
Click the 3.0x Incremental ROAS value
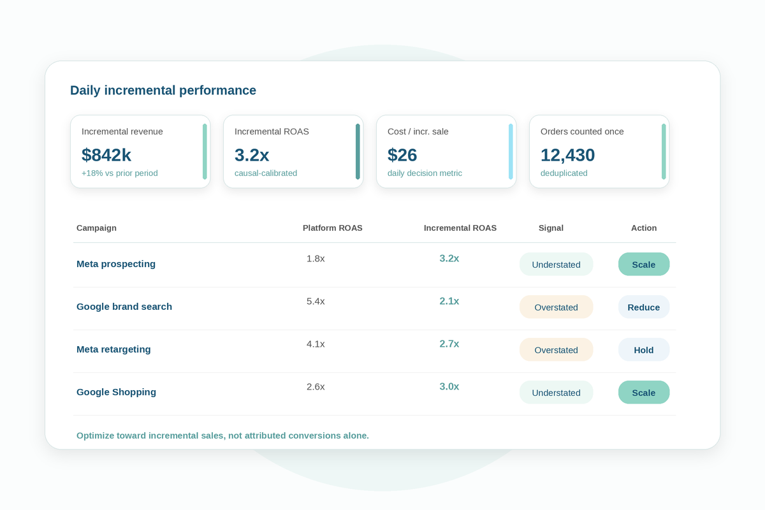pos(449,386)
